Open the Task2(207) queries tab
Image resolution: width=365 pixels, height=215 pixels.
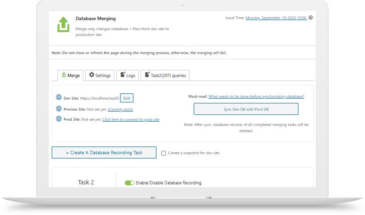(x=165, y=75)
